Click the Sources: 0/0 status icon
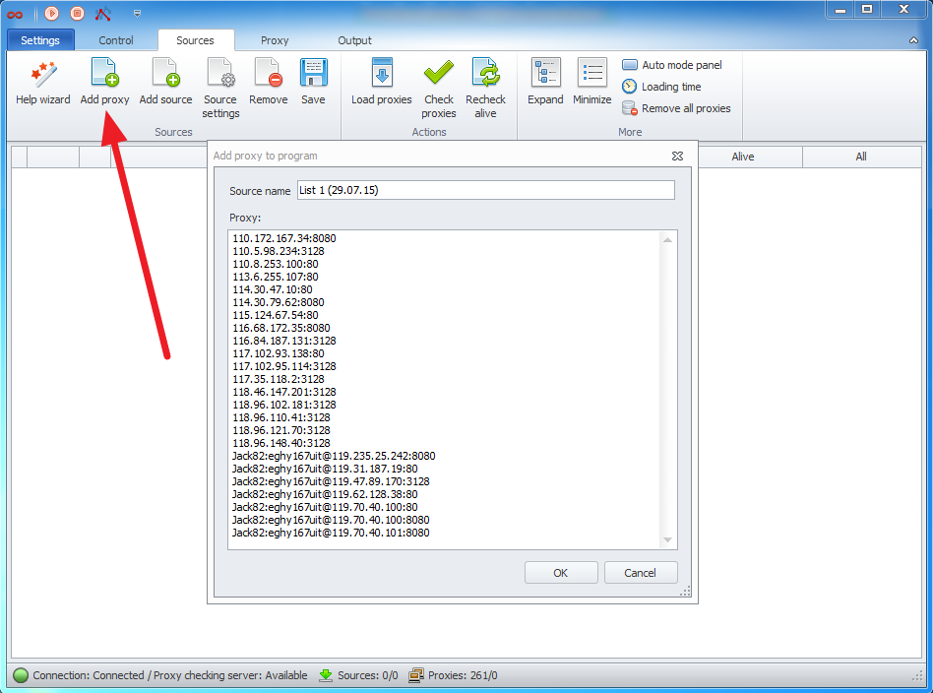Image resolution: width=933 pixels, height=693 pixels. pos(326,675)
